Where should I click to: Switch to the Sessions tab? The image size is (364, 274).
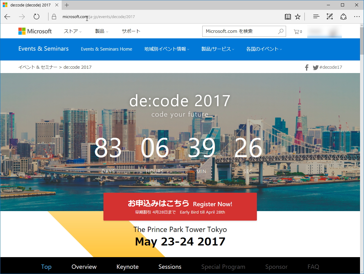(170, 267)
